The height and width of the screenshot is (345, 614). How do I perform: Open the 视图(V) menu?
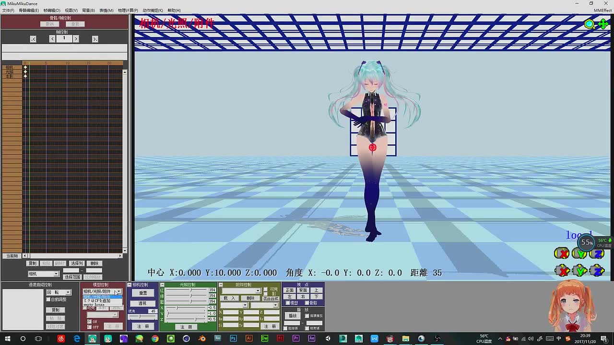tap(71, 10)
